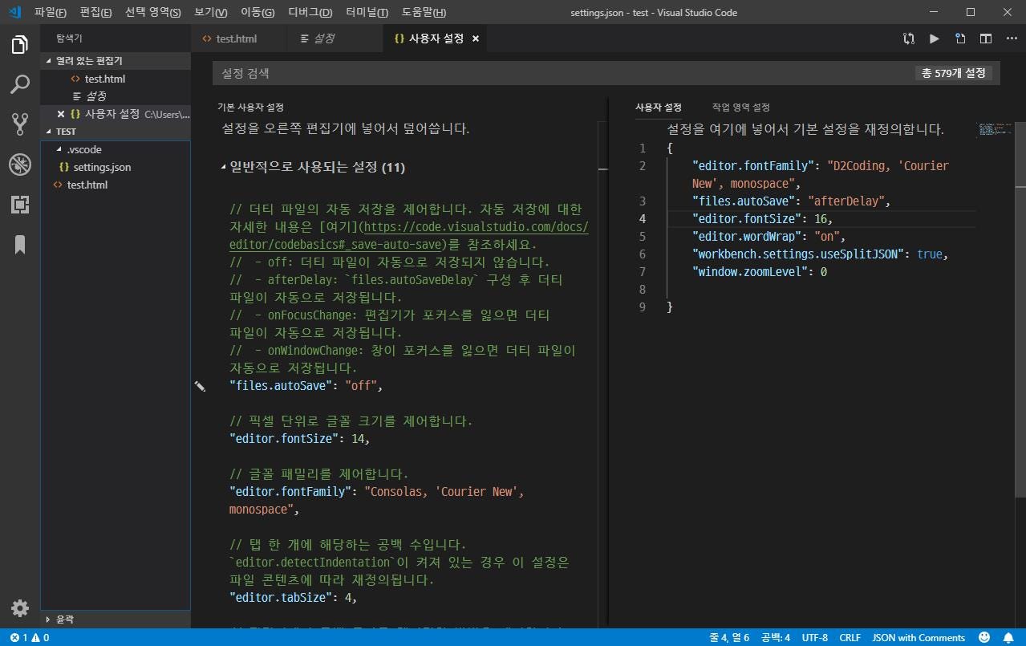Viewport: 1026px width, 646px height.
Task: Select the Bookmarks sidebar icon
Action: tap(19, 245)
